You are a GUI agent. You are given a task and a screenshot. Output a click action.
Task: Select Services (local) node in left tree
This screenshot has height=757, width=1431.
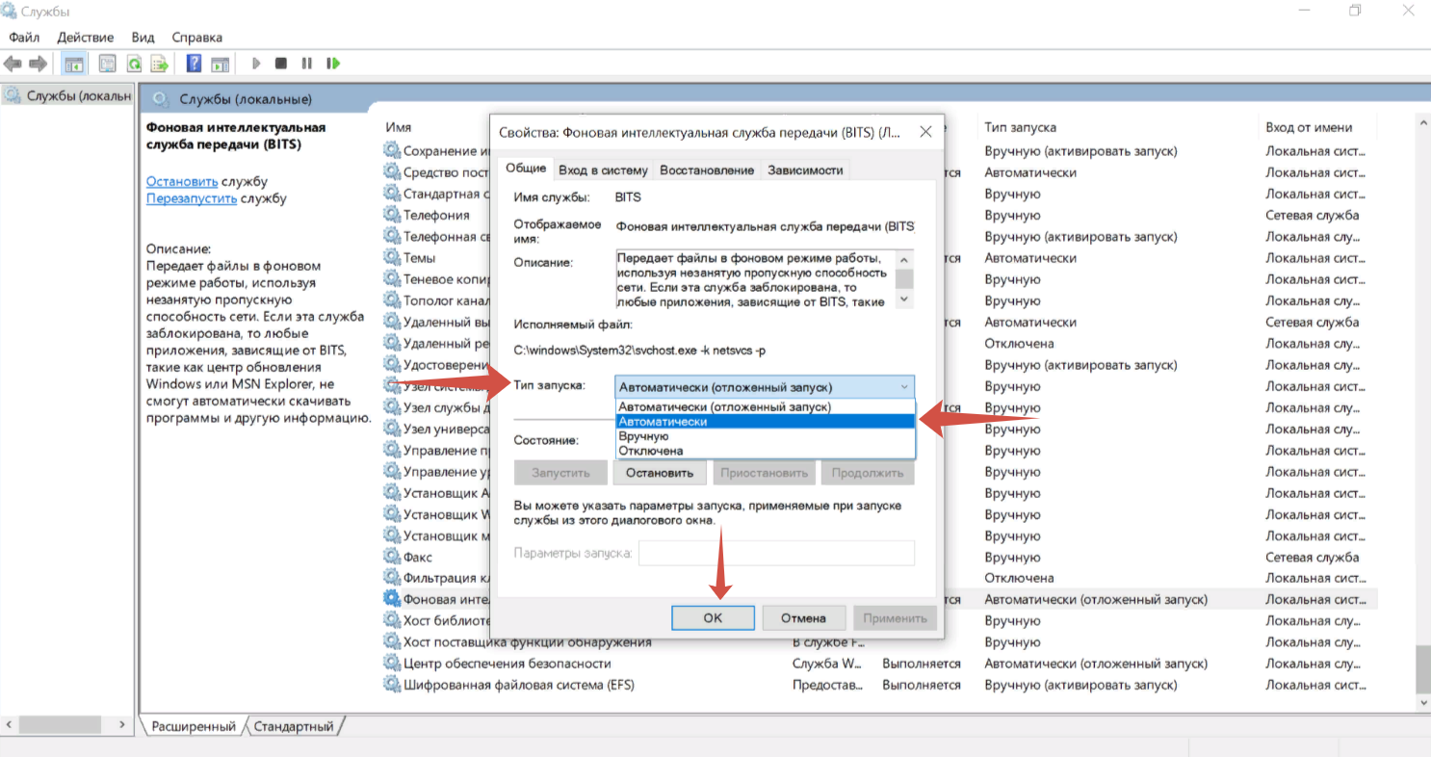point(77,96)
